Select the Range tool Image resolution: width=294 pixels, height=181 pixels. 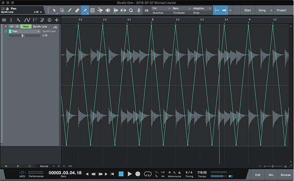pos(62,11)
